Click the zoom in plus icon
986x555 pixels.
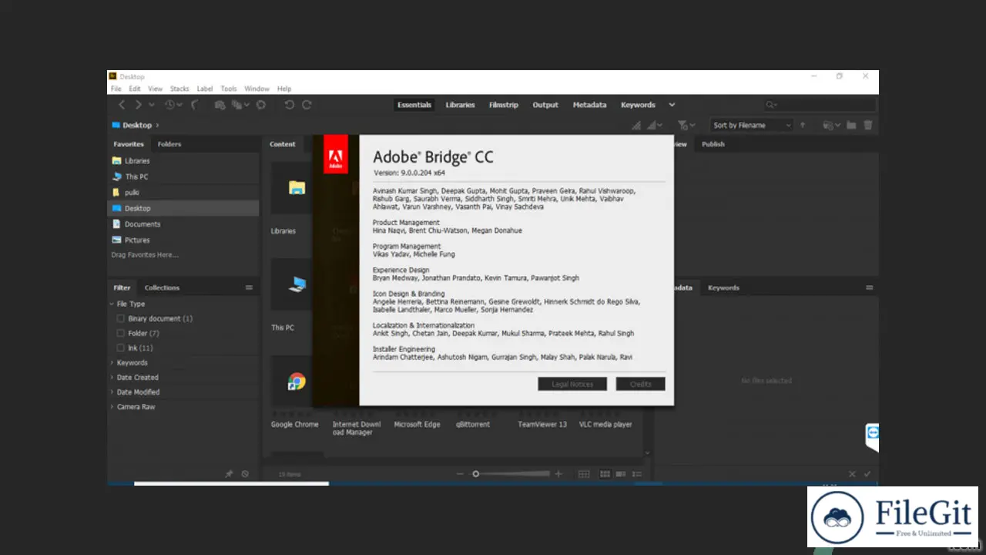click(x=558, y=474)
